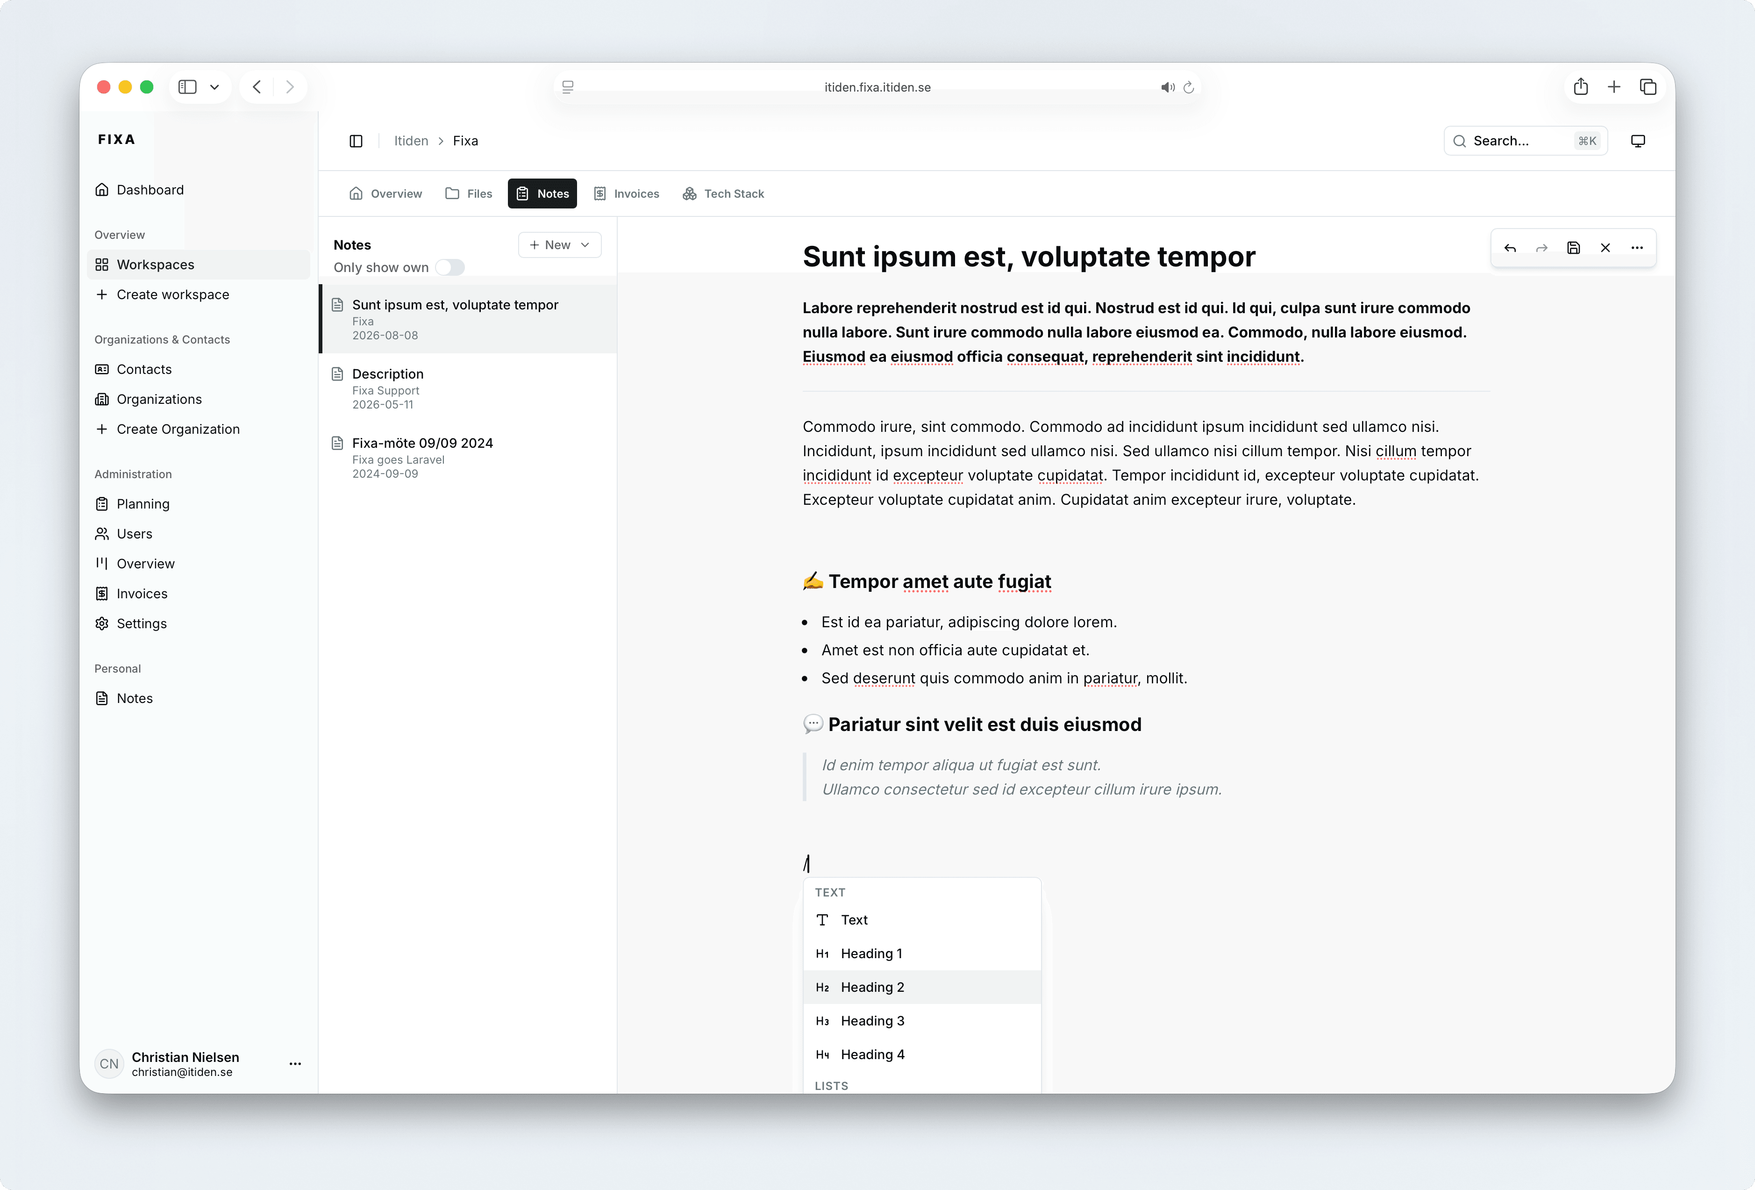Click Fixa in the breadcrumb
The image size is (1755, 1190).
click(465, 141)
